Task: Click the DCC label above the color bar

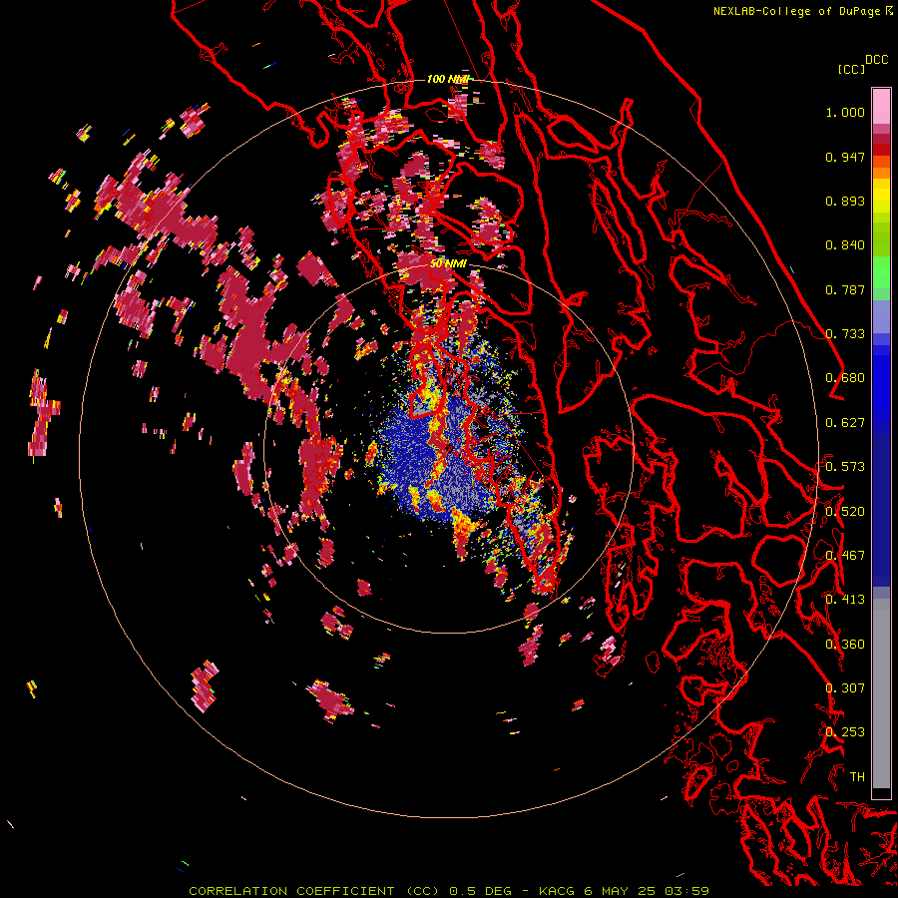Action: [x=877, y=60]
